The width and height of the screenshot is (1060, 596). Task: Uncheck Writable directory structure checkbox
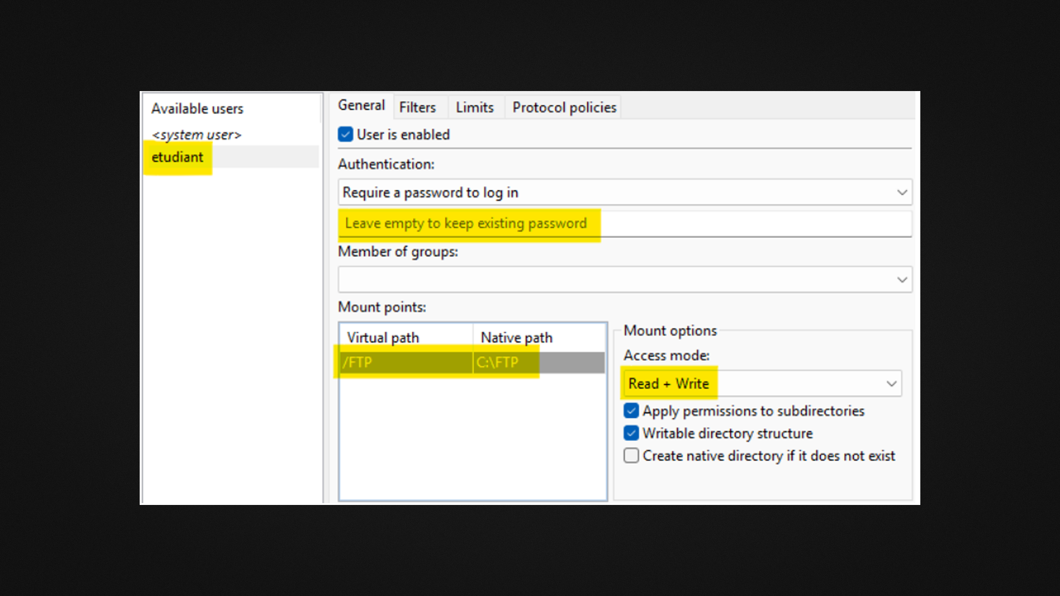pos(631,433)
